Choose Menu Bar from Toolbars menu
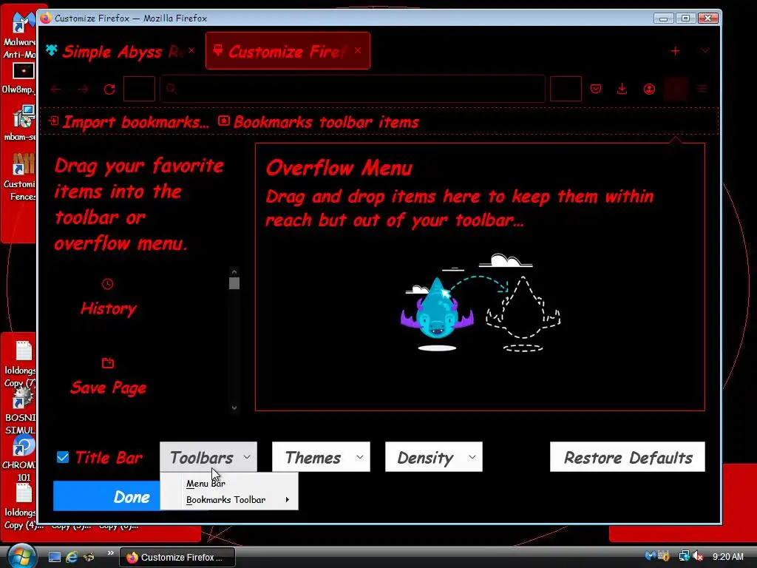This screenshot has width=757, height=568. [229, 483]
